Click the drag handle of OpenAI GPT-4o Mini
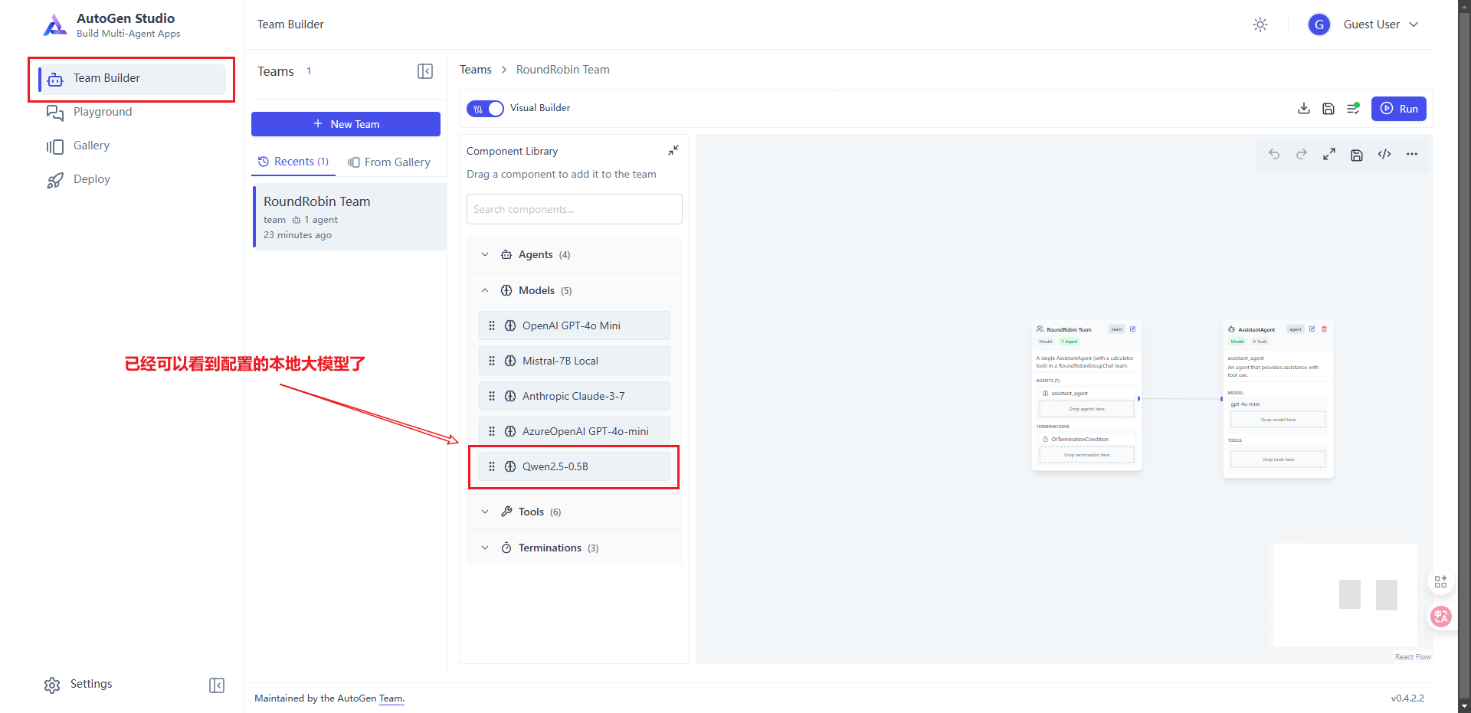 [492, 325]
